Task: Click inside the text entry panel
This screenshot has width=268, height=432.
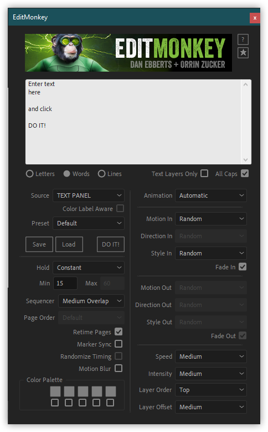Action: tap(133, 122)
